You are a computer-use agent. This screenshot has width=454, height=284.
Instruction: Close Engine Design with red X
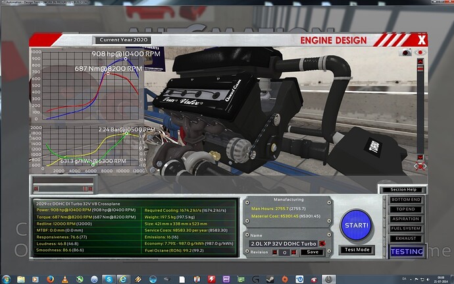[x=422, y=38]
